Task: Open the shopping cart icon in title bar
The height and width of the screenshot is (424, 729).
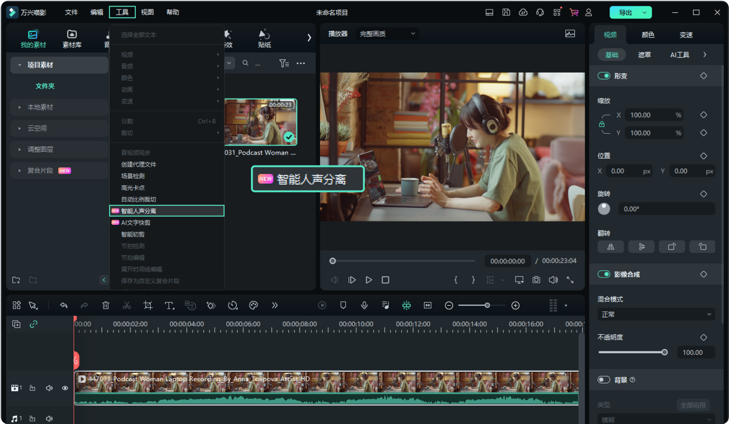Action: [x=574, y=12]
